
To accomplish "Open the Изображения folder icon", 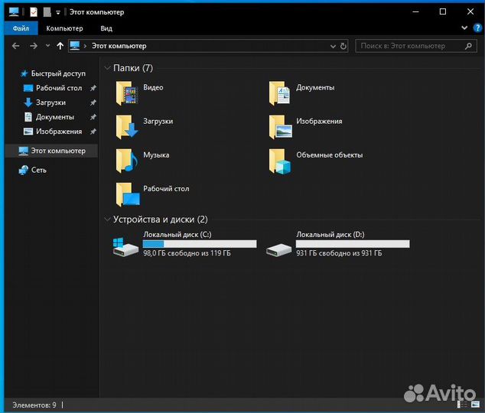I will pyautogui.click(x=281, y=127).
